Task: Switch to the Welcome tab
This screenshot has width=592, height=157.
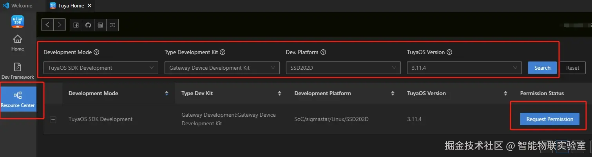Action: tap(18, 6)
